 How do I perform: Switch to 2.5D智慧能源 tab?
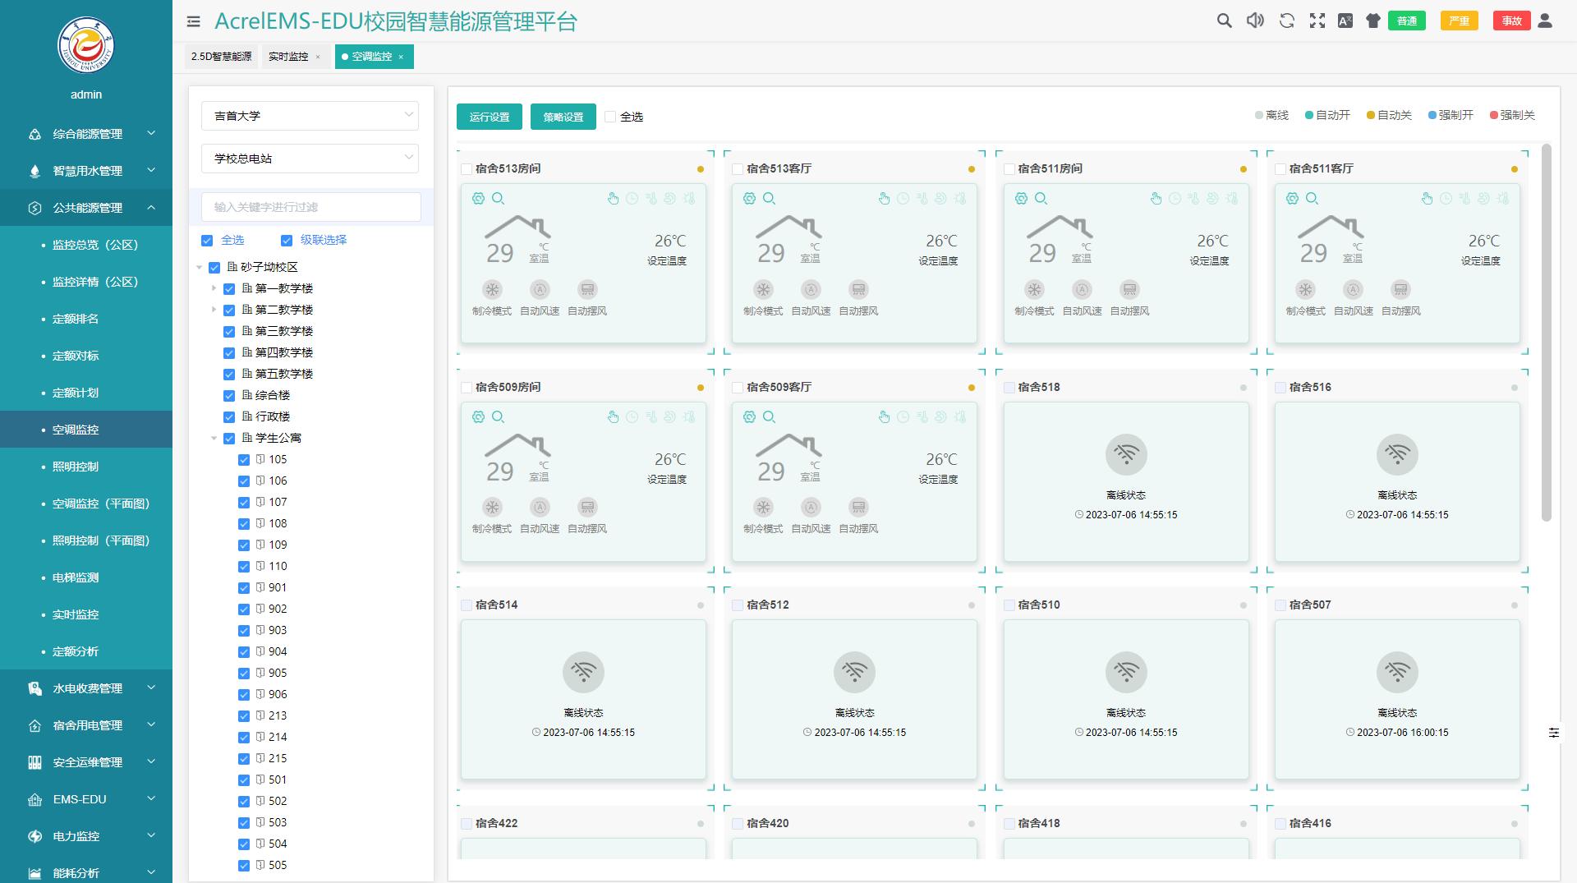[222, 57]
